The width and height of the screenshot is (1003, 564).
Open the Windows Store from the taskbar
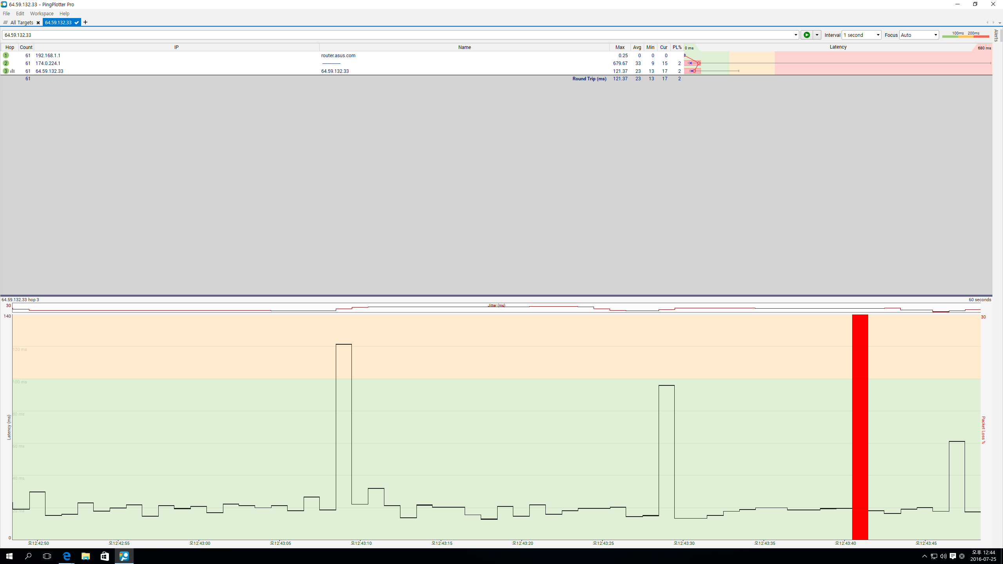pyautogui.click(x=105, y=556)
